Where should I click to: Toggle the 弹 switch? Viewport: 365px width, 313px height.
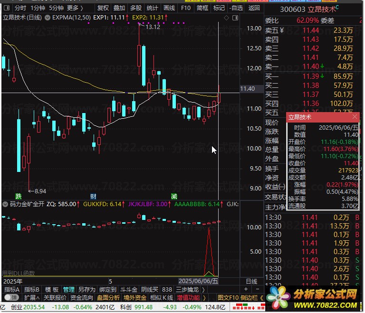(x=11, y=297)
